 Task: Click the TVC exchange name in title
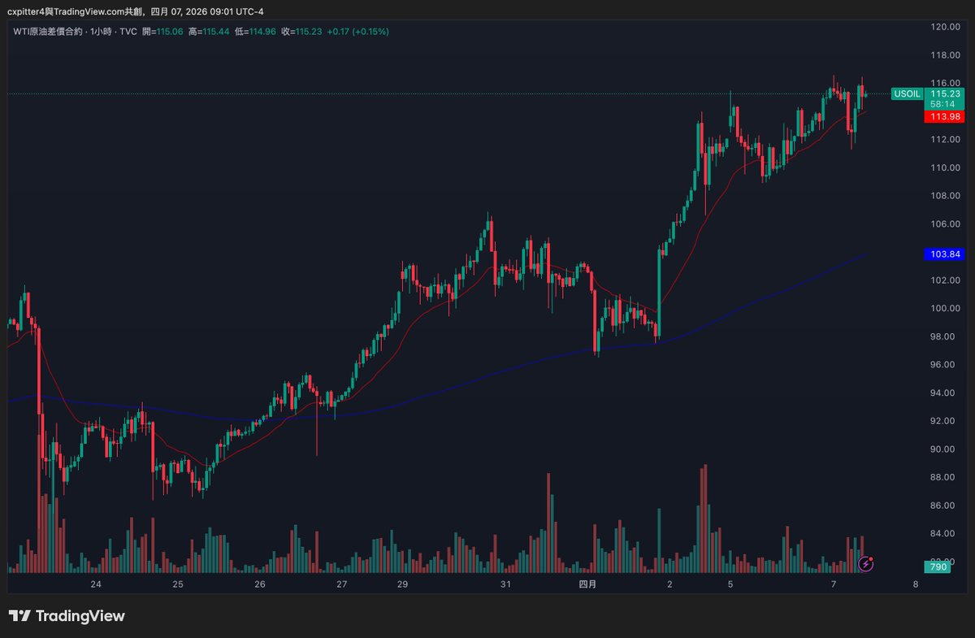click(x=128, y=32)
